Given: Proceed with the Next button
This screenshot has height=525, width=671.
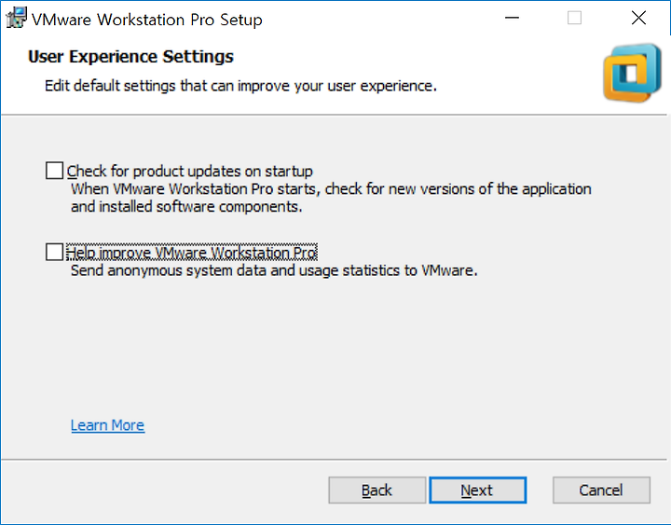Looking at the screenshot, I should pos(477,490).
